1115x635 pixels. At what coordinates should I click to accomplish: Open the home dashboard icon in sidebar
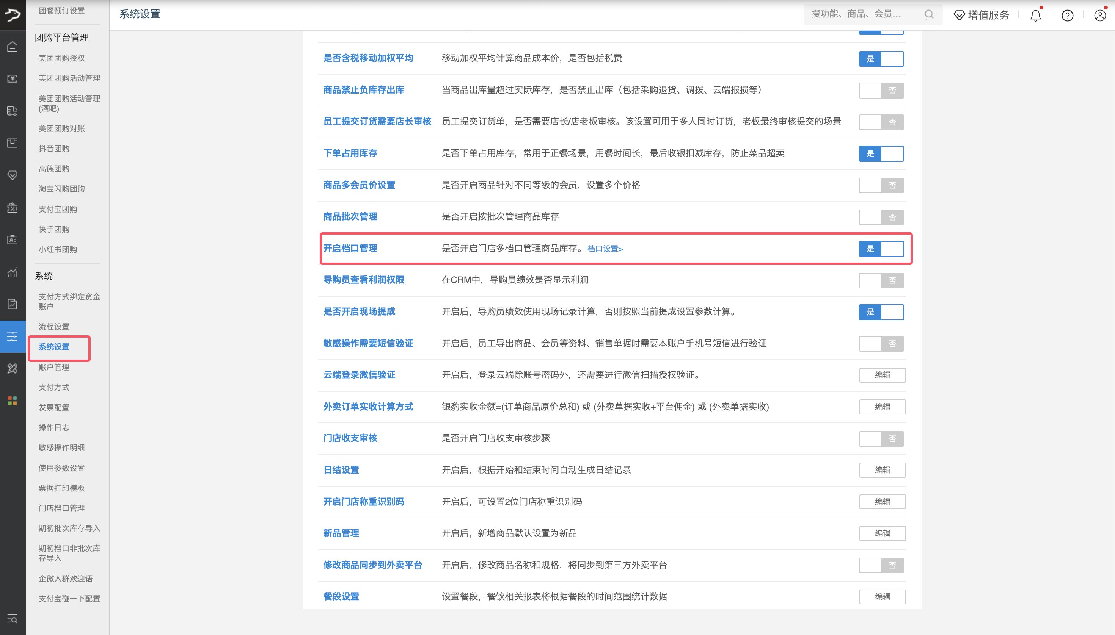[x=12, y=47]
